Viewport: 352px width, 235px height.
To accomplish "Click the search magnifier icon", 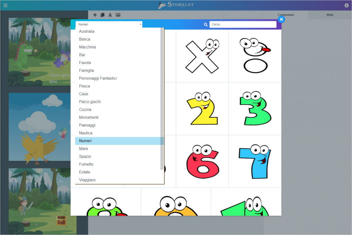I will click(206, 25).
